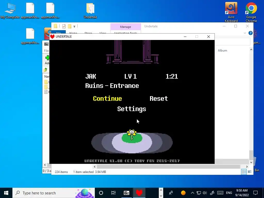The width and height of the screenshot is (264, 198).
Task: Open the File menu in 7-Zip window
Action: 46,51
